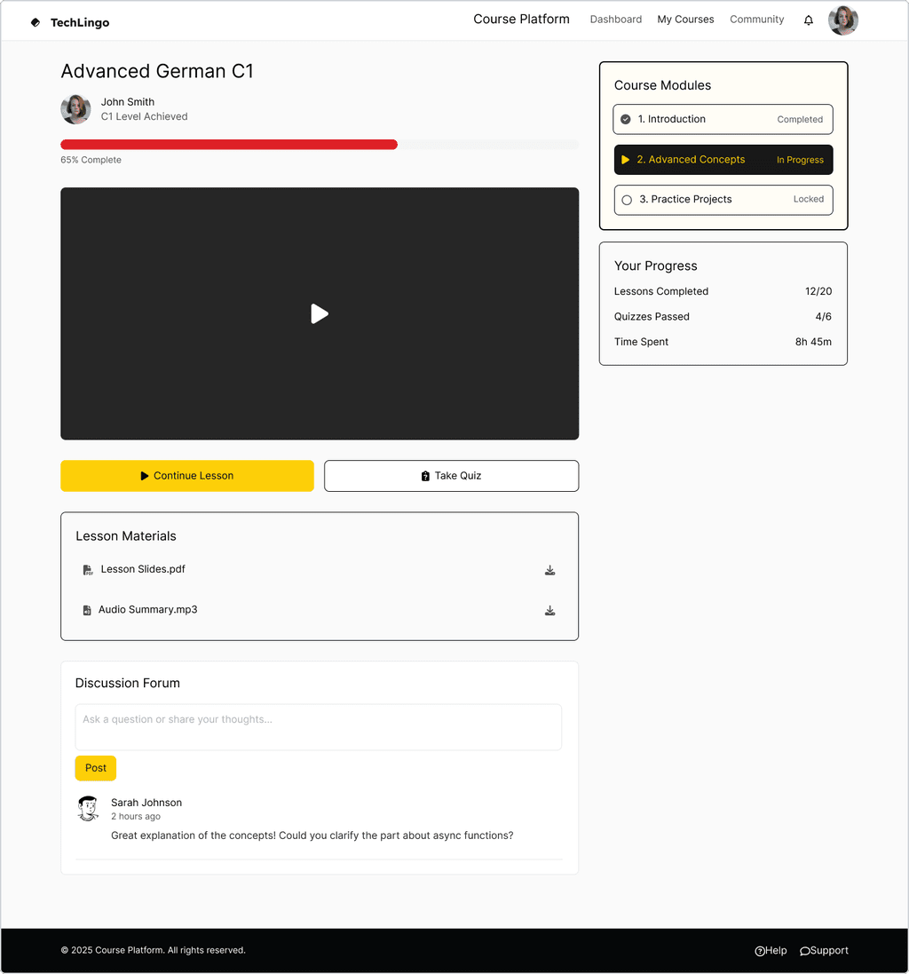Click the '2 hours ago' timestamp
This screenshot has height=974, width=909.
tap(135, 816)
